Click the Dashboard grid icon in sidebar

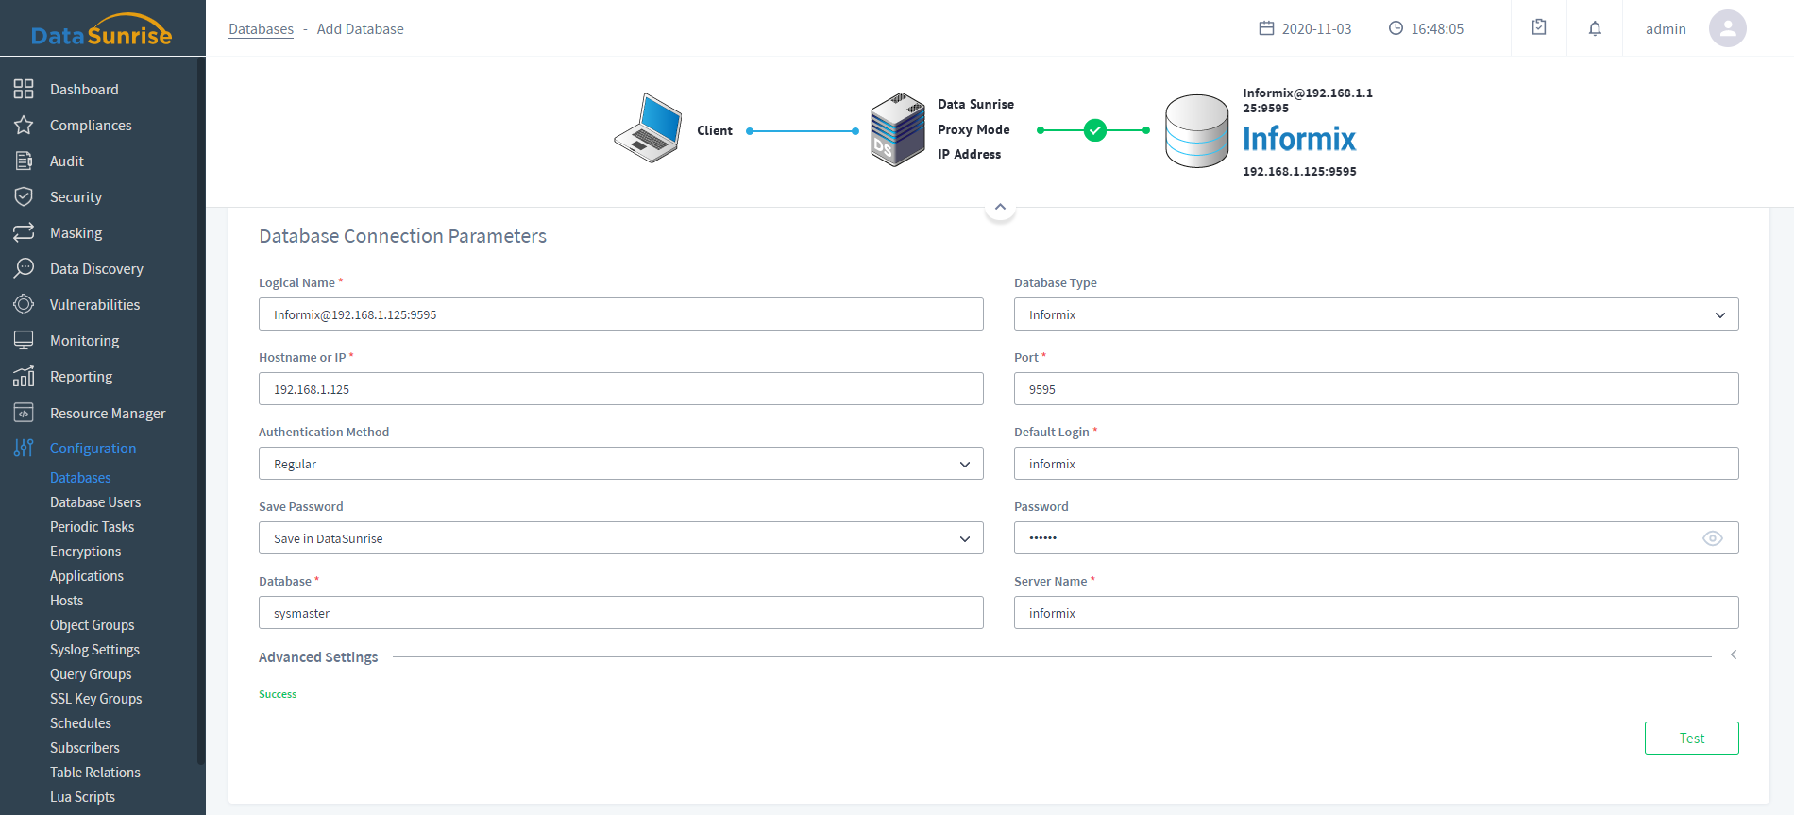(x=24, y=89)
